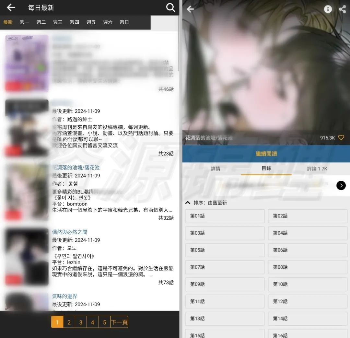Switch to the 週六 tab
350x338 pixels.
(108, 22)
